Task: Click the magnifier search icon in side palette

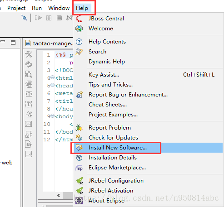Action: coord(29,74)
